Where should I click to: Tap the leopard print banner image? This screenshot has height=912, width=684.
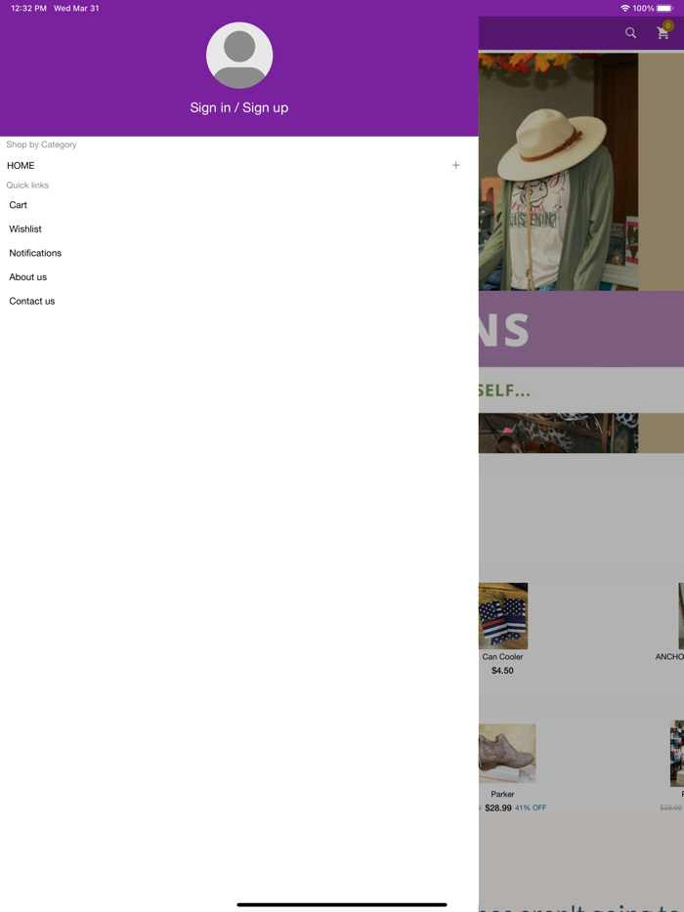click(x=558, y=433)
